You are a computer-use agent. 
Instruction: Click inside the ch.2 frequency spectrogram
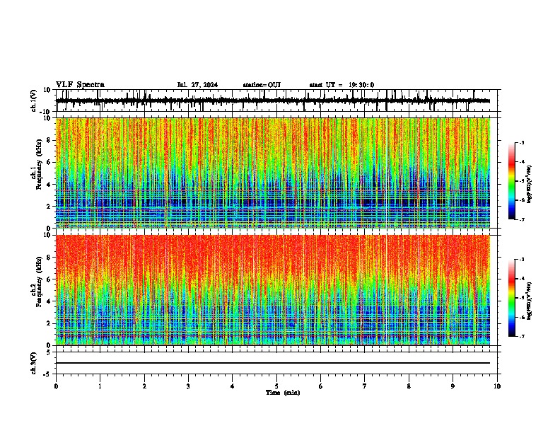click(x=273, y=290)
